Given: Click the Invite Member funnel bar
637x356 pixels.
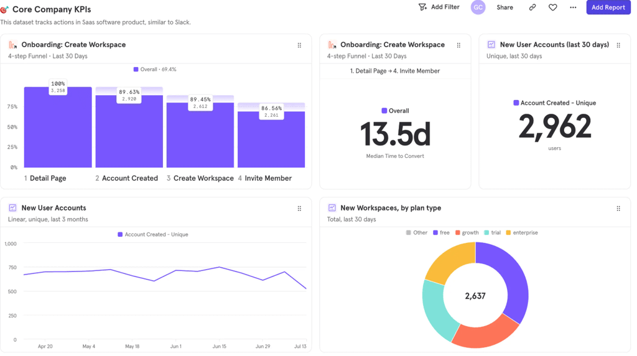Looking at the screenshot, I should 271,139.
